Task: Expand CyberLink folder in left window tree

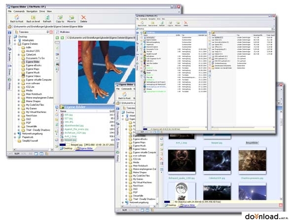Action: pyautogui.click(x=19, y=55)
